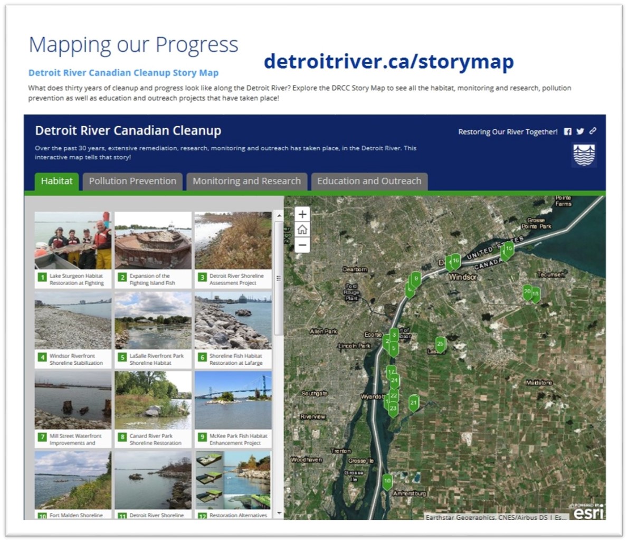
Task: Select map marker 25 near LaSalle
Action: pos(440,345)
